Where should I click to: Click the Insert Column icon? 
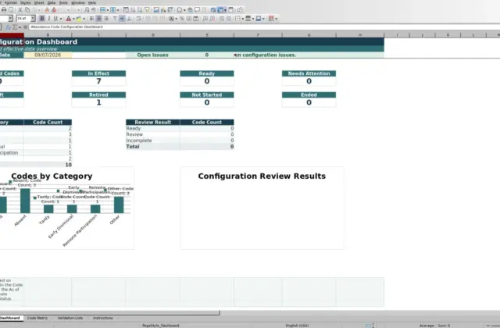112,10
